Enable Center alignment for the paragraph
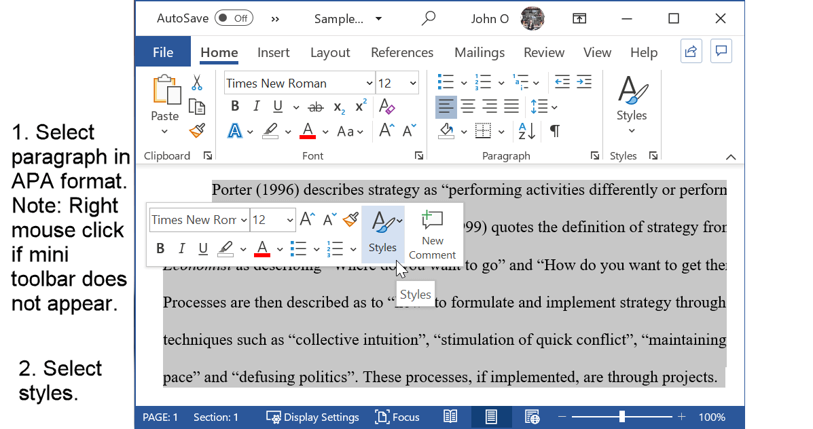This screenshot has width=813, height=429. pos(468,106)
